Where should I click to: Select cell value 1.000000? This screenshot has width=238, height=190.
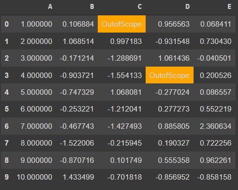click(37, 24)
